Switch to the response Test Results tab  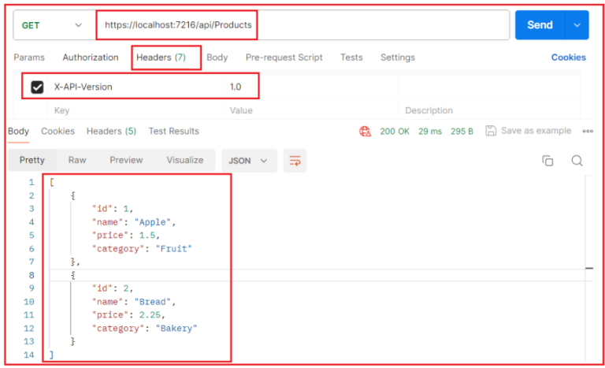point(173,132)
